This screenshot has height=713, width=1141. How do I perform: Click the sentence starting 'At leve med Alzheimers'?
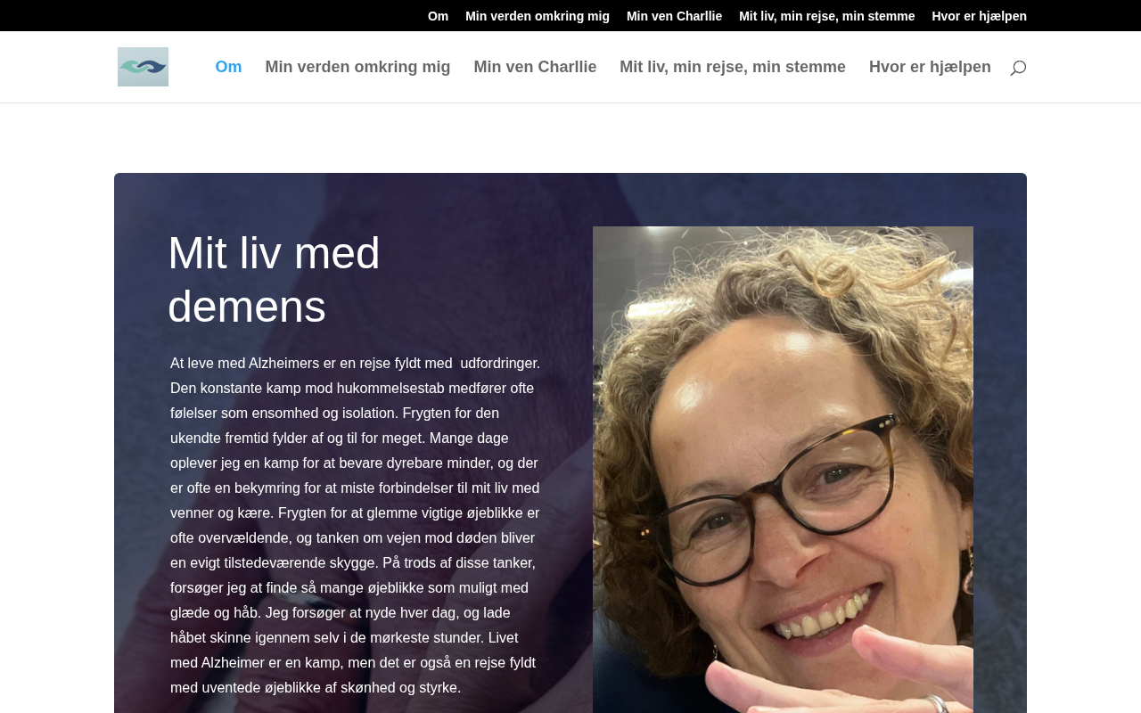(356, 363)
